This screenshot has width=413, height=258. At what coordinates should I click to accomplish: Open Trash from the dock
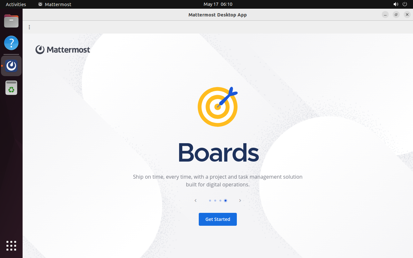[11, 88]
